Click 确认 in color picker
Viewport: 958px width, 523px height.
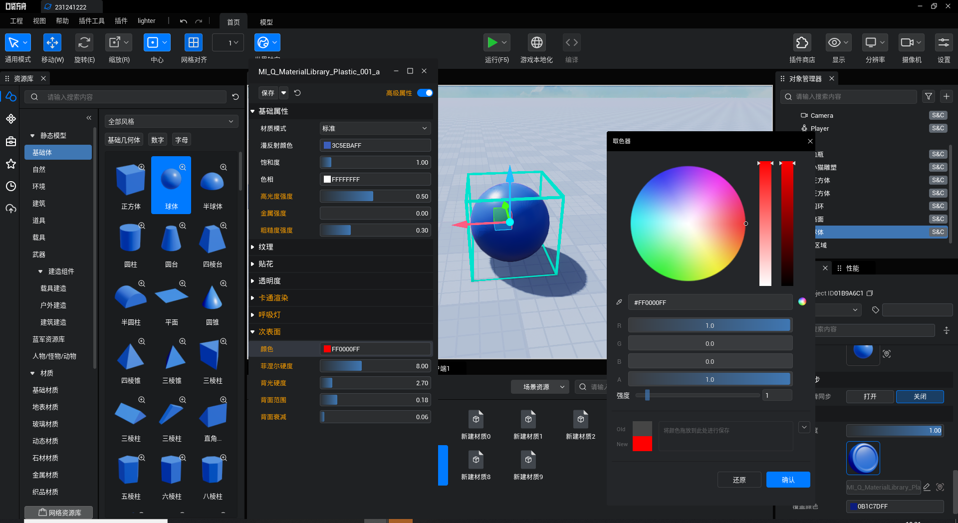coord(788,480)
